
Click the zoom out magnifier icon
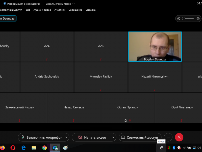(179, 19)
